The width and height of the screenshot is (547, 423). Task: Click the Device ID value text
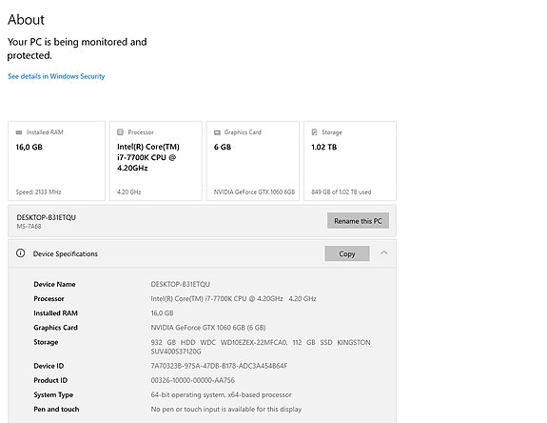[219, 366]
